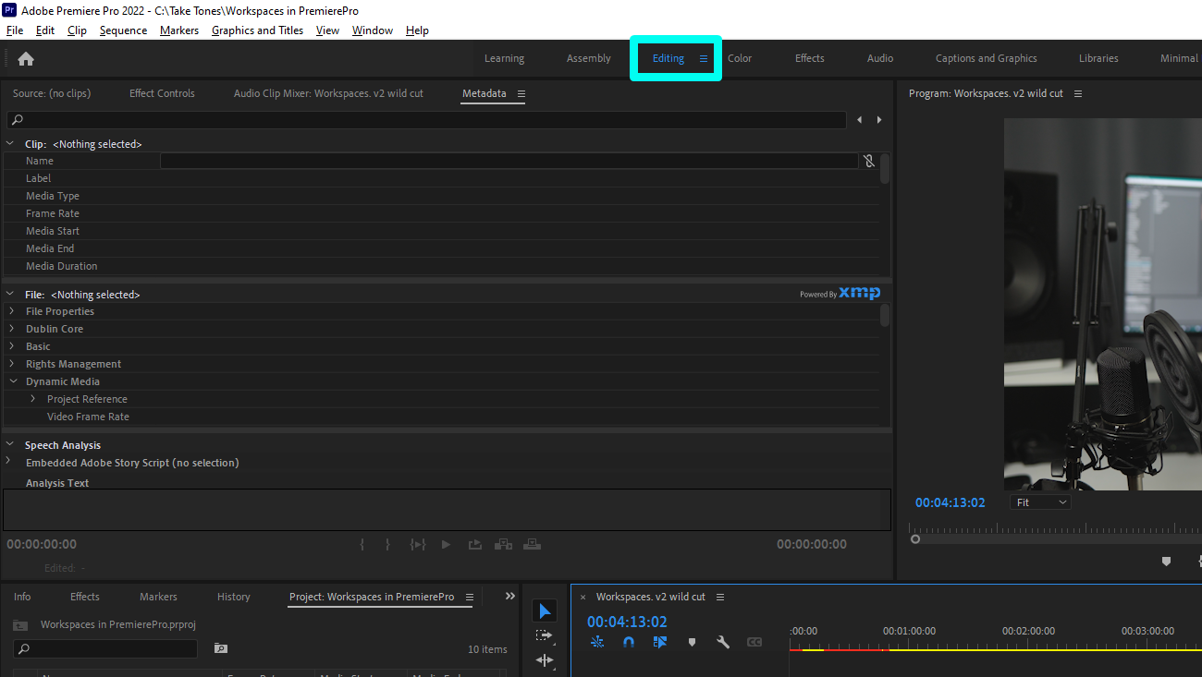Click the Overwrite icon in Metadata transport

[533, 545]
